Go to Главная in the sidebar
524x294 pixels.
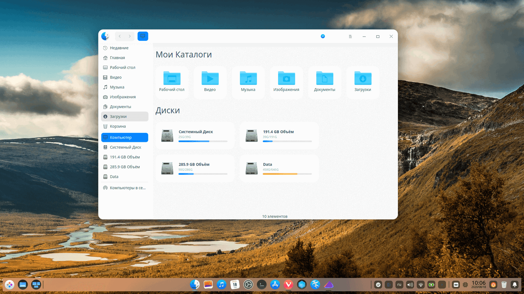pos(125,58)
